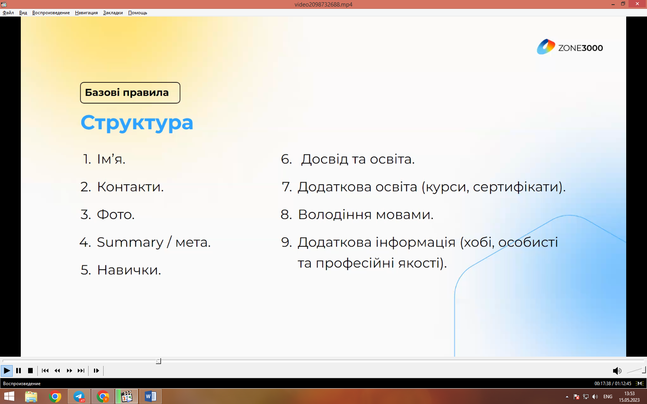The image size is (647, 404).
Task: Click the Структура heading in the slide
Action: [x=137, y=123]
